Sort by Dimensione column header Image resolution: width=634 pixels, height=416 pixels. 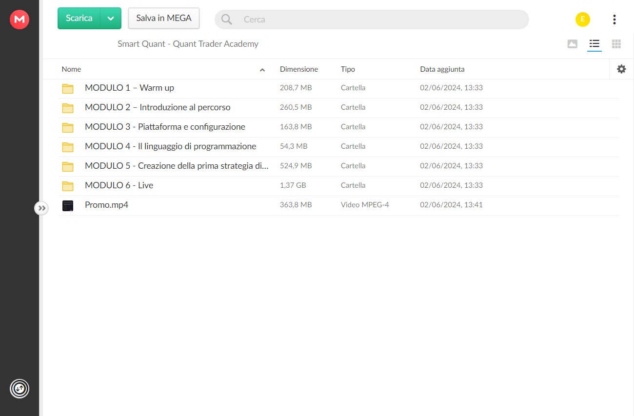tap(299, 69)
